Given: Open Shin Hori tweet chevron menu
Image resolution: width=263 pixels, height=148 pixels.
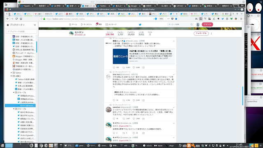Looking at the screenshot, I should tap(173, 74).
